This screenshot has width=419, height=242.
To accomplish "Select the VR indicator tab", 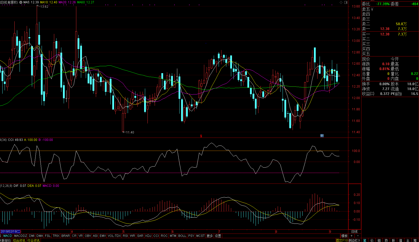I will click(x=81, y=236).
